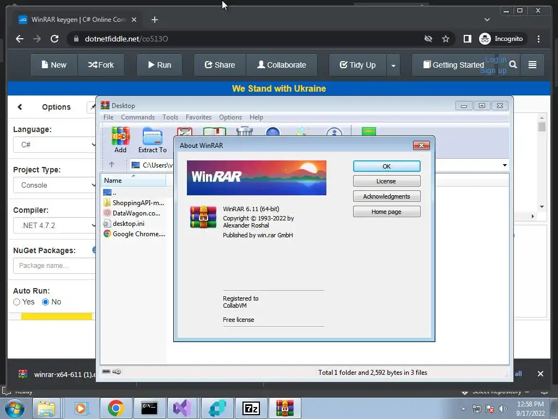Select the ShoppingAPI-m... folder in WinRAR
This screenshot has height=419, width=558.
(x=134, y=203)
